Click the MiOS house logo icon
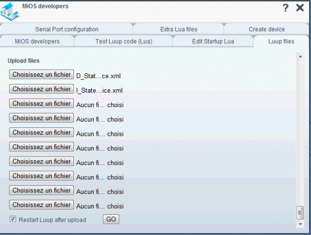Screen dimensions: 311x235 9,11
